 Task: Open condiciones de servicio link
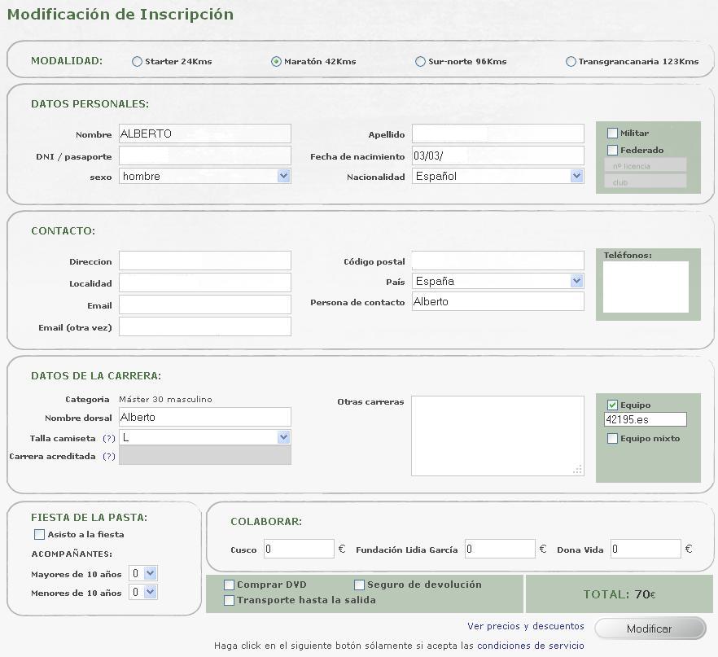point(530,646)
